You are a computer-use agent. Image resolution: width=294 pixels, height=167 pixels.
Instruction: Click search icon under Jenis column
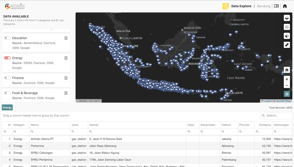(x=73, y=132)
